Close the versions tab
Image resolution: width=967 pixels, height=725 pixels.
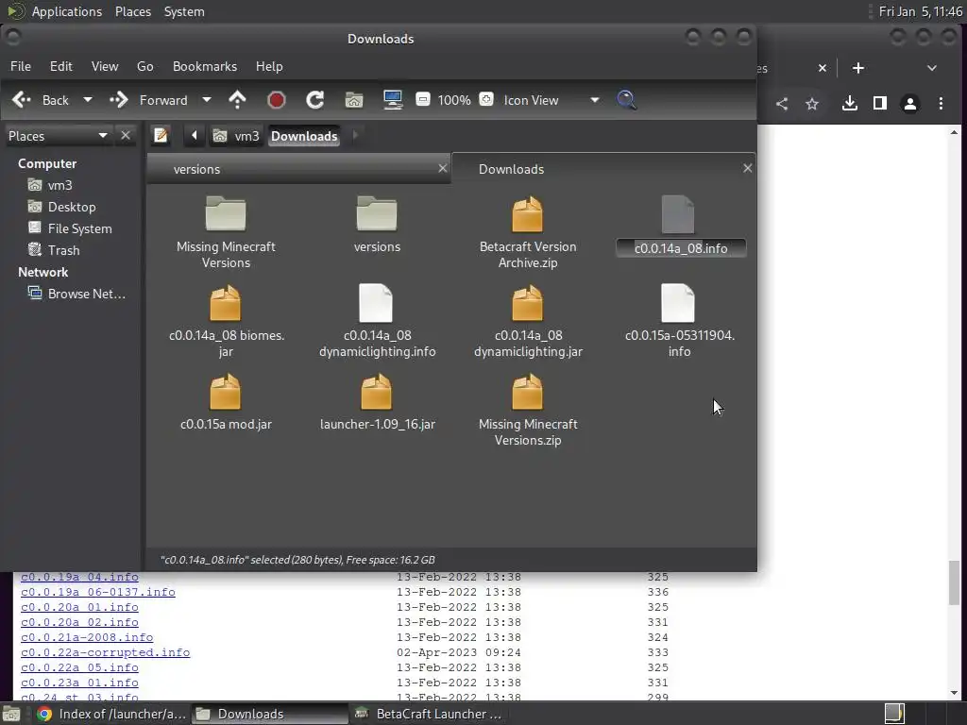(442, 168)
